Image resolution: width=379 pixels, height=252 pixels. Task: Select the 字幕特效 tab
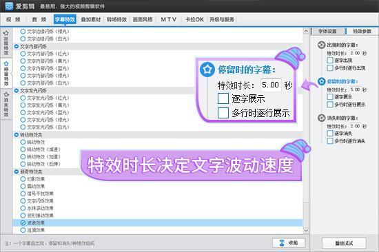tap(65, 19)
